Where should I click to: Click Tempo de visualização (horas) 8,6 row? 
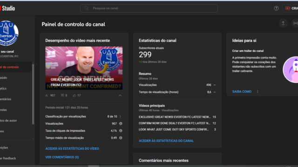[x=177, y=92]
